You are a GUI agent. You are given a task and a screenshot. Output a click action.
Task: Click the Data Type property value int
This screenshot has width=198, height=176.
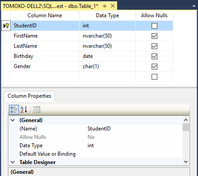pyautogui.click(x=134, y=145)
